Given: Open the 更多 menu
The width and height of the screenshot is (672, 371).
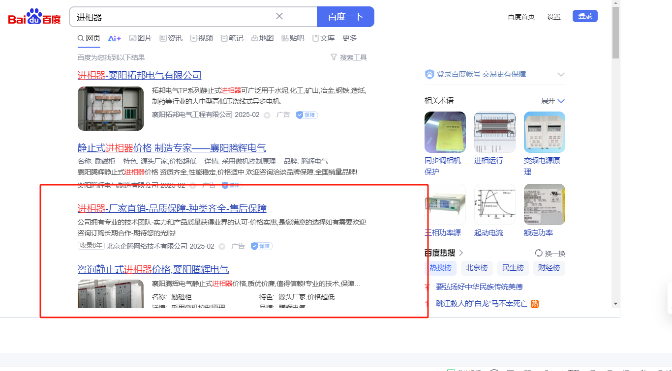Looking at the screenshot, I should point(350,38).
